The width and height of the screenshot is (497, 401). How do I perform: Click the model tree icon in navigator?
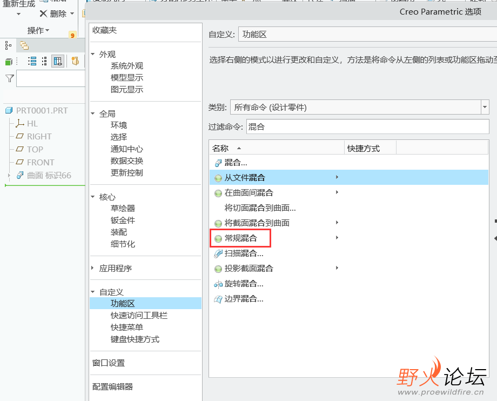click(8, 45)
